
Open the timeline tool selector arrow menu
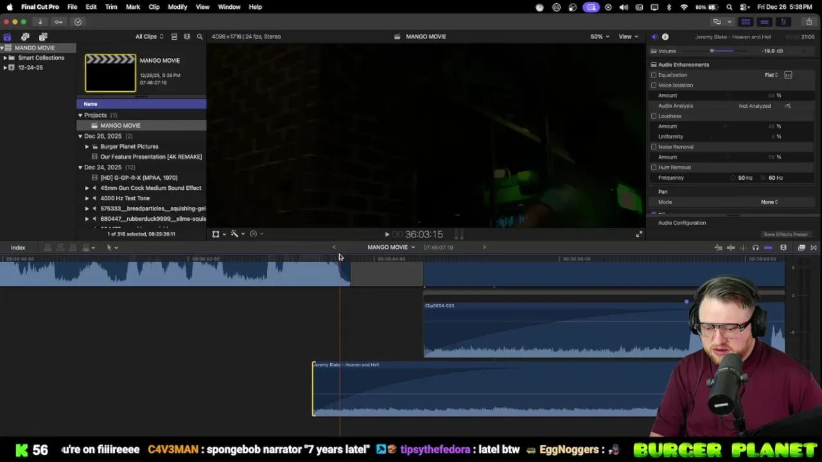[112, 248]
